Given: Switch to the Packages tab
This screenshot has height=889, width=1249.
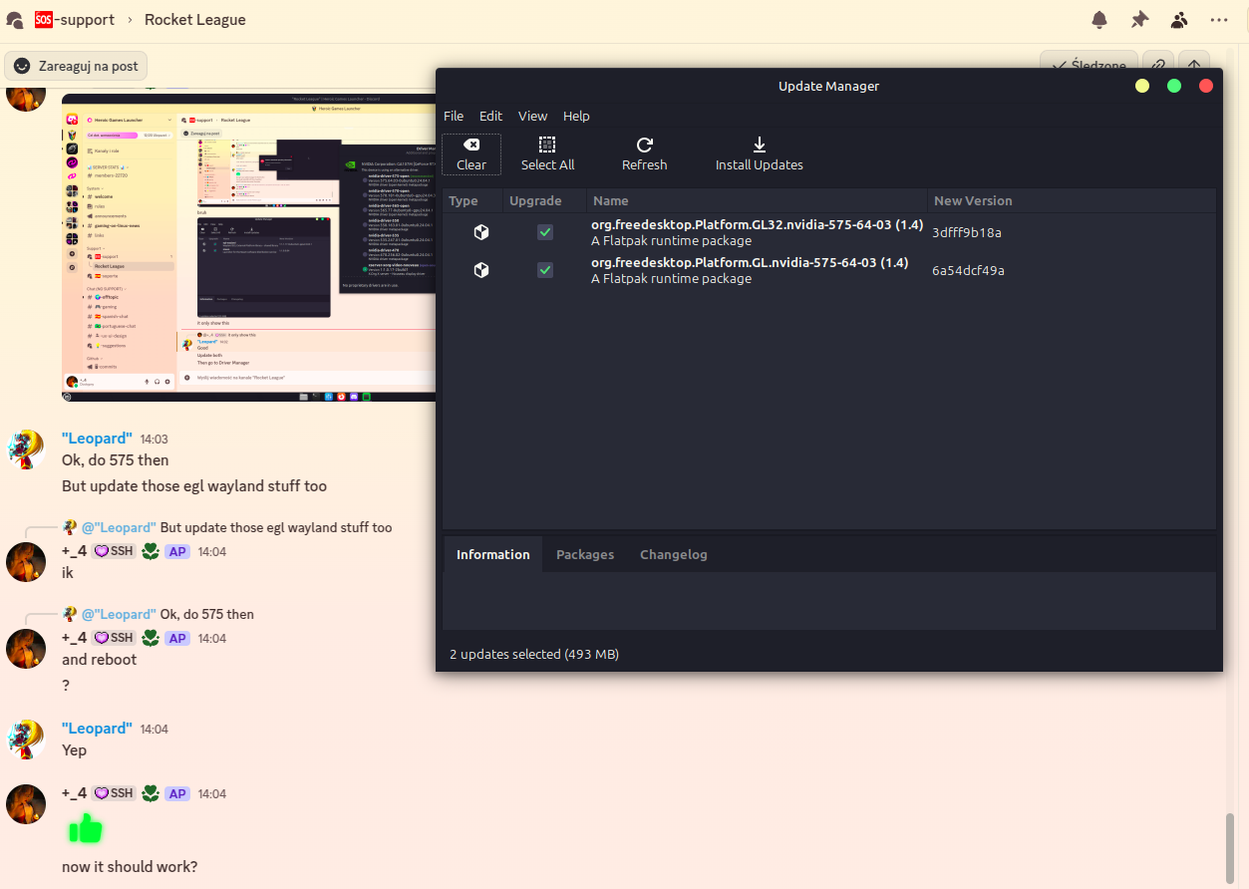Looking at the screenshot, I should [x=585, y=554].
